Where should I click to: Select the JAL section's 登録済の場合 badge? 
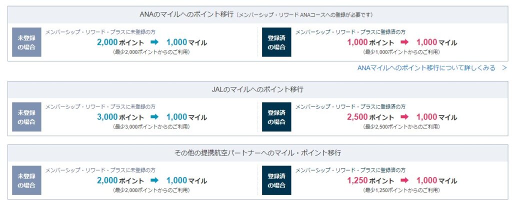[276, 116]
